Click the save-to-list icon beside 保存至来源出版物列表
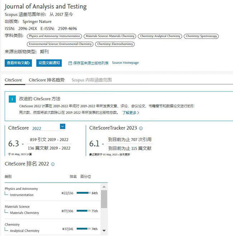This screenshot has height=236, width=233. coord(70,63)
